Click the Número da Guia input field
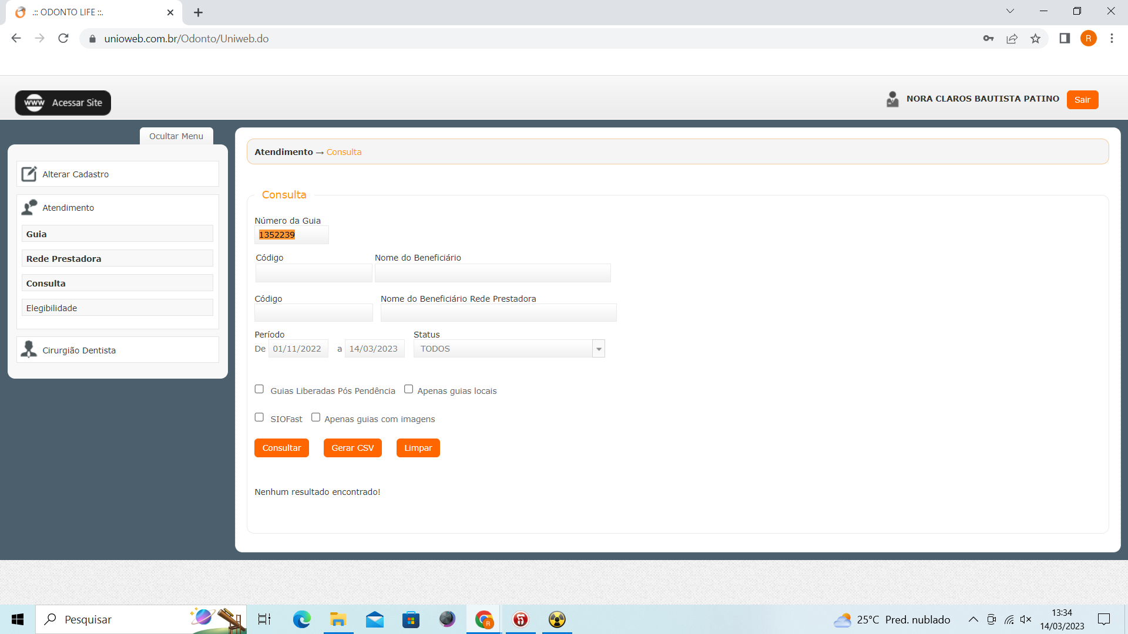Image resolution: width=1128 pixels, height=634 pixels. tap(291, 235)
